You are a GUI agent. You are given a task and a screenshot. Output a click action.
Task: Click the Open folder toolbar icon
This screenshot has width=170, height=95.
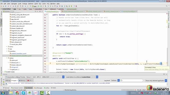pos(1,6)
